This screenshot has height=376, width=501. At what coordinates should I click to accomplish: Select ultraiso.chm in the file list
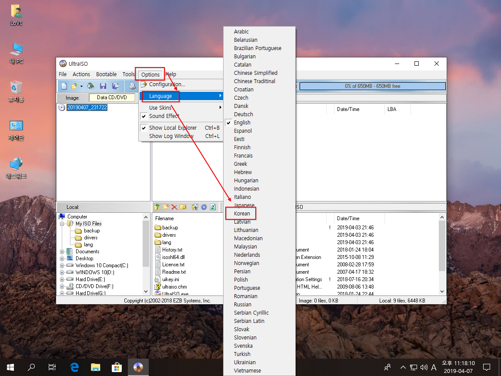point(174,287)
